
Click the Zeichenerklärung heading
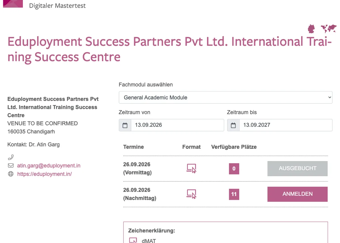(x=151, y=231)
